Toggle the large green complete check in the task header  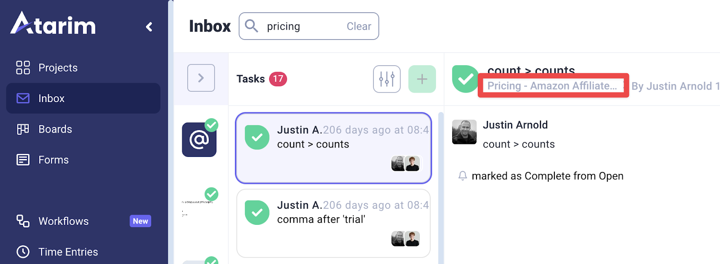pos(465,79)
